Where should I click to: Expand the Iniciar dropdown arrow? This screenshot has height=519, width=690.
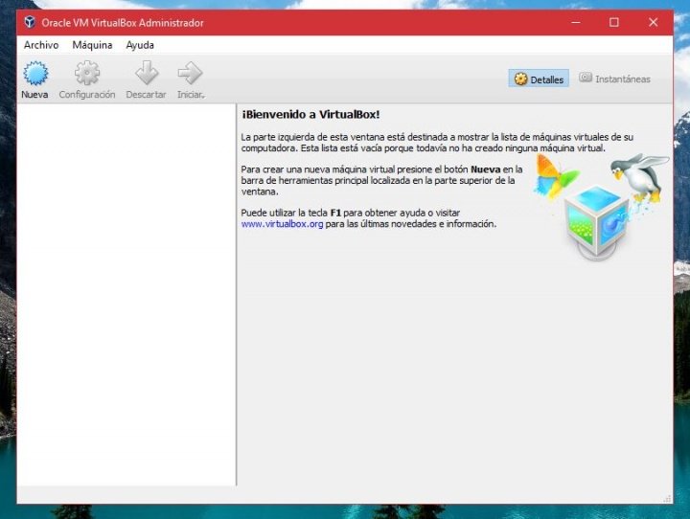[203, 96]
